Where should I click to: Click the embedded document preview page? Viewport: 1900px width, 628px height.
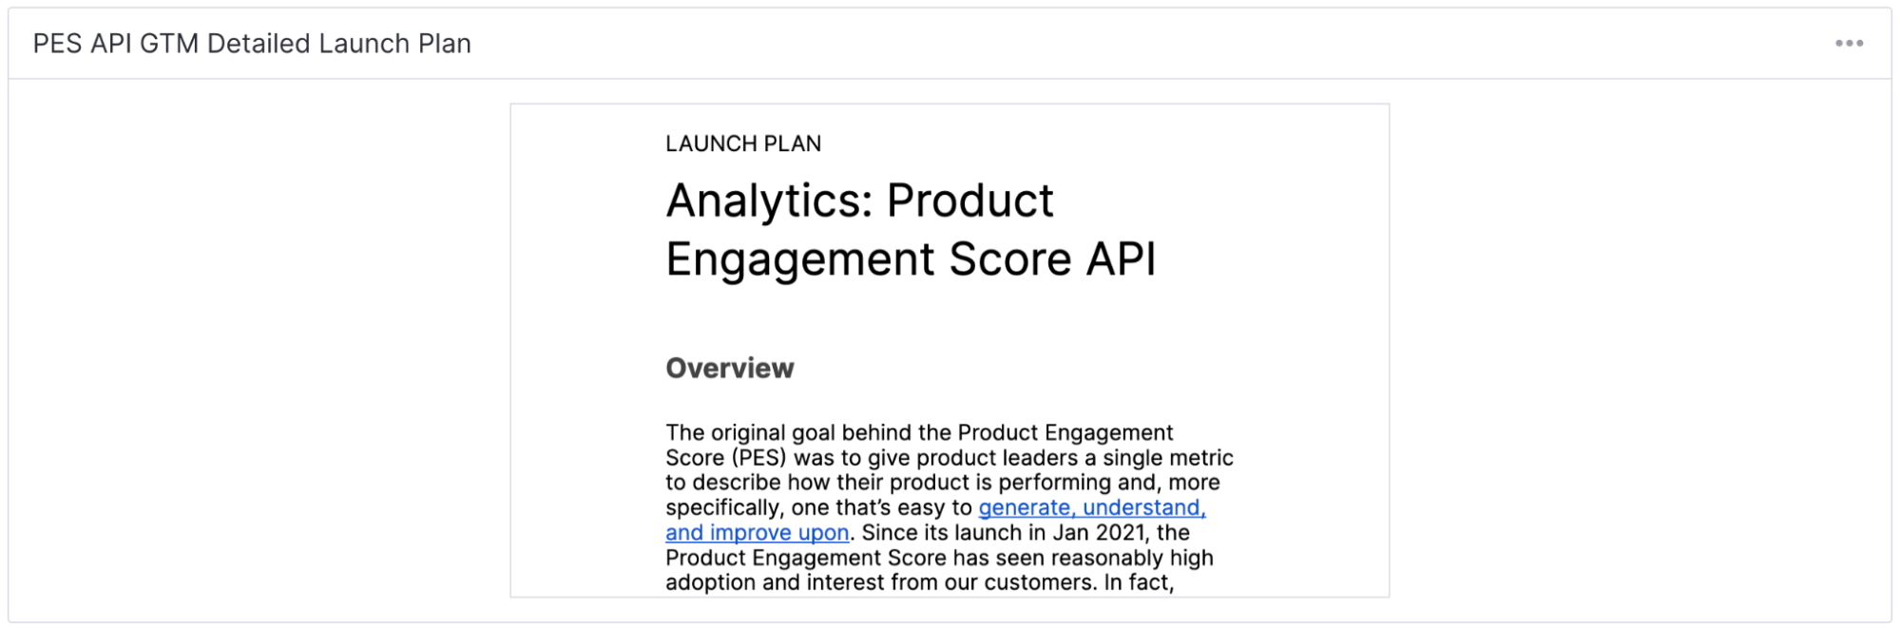tap(950, 351)
